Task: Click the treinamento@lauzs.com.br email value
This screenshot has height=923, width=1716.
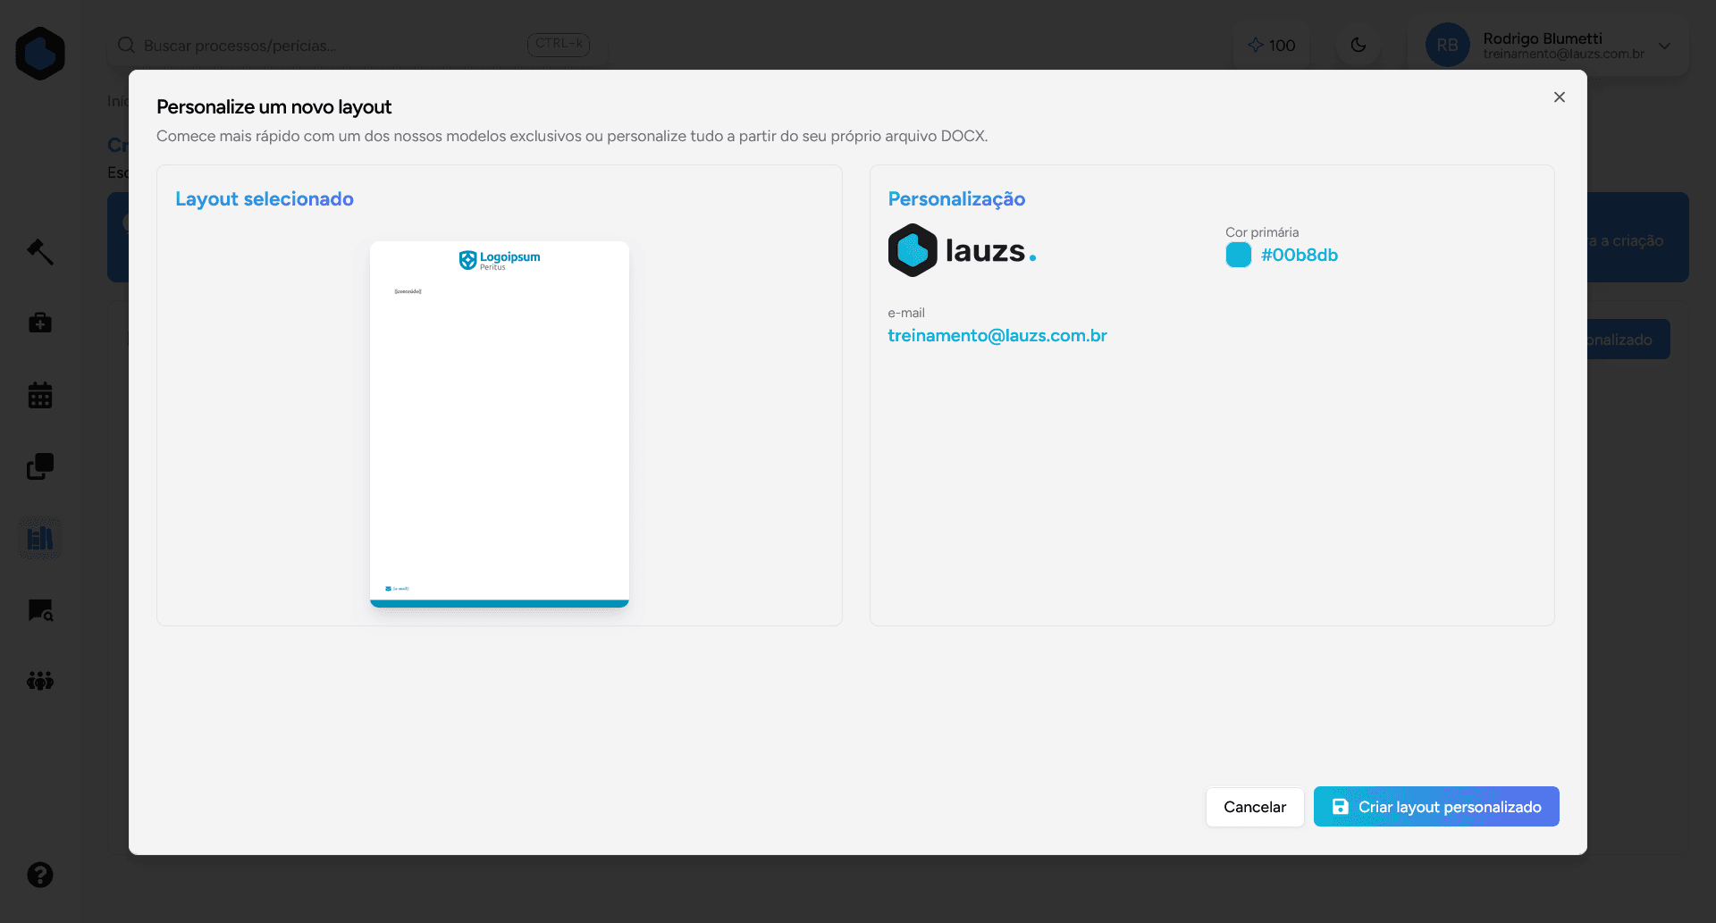Action: 997,336
